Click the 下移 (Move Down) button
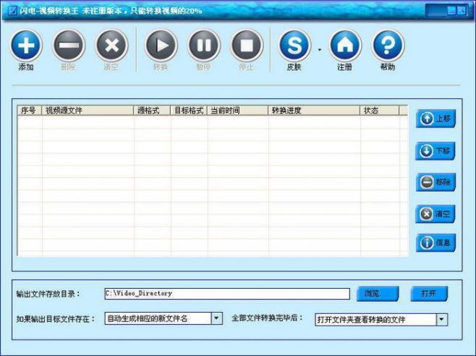 coord(435,151)
